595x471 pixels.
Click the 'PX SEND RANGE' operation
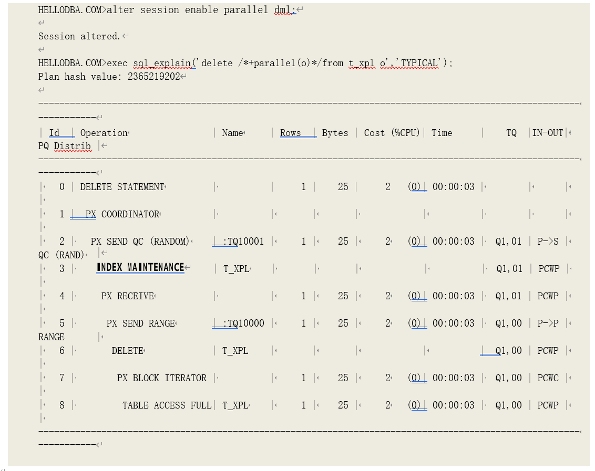pos(141,323)
